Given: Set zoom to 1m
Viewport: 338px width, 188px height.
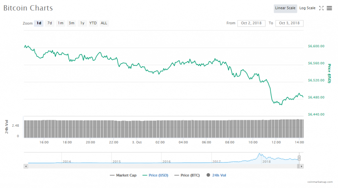Looking at the screenshot, I should (x=60, y=23).
